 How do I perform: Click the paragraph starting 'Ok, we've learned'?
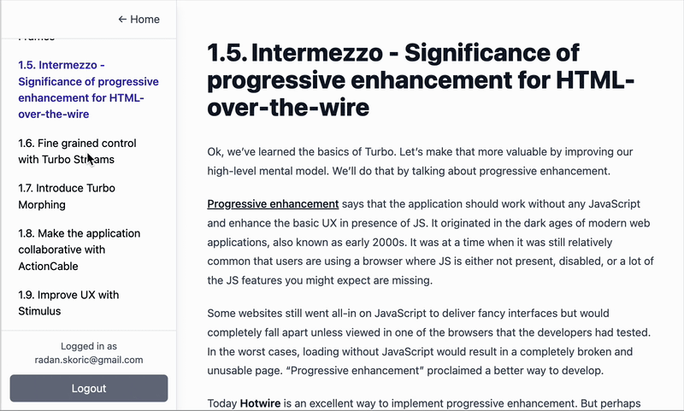420,161
